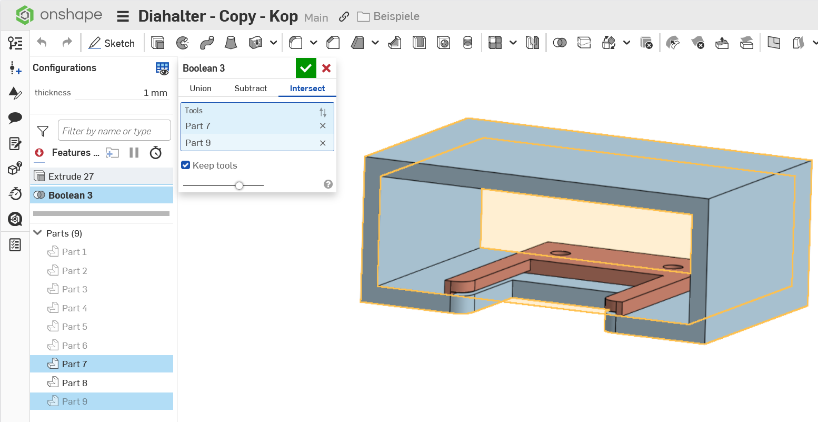Adjust the Boolean preview slider handle

tap(240, 185)
